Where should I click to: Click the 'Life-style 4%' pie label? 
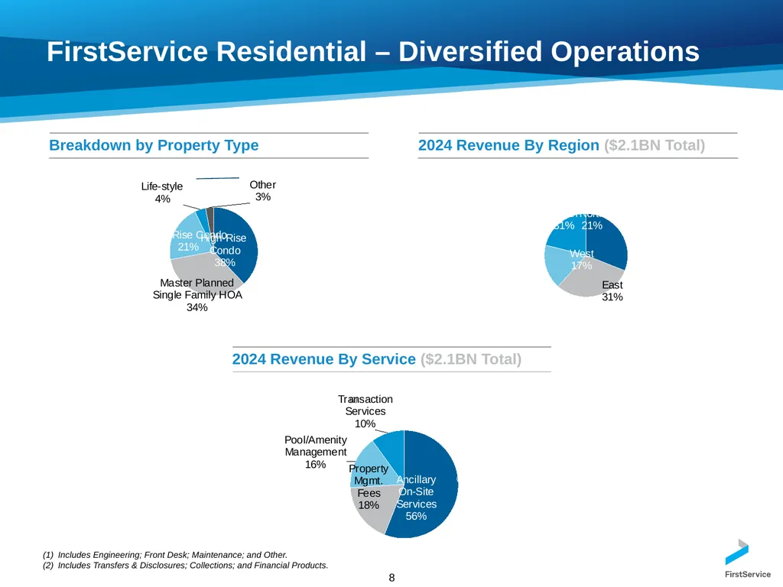coord(162,192)
